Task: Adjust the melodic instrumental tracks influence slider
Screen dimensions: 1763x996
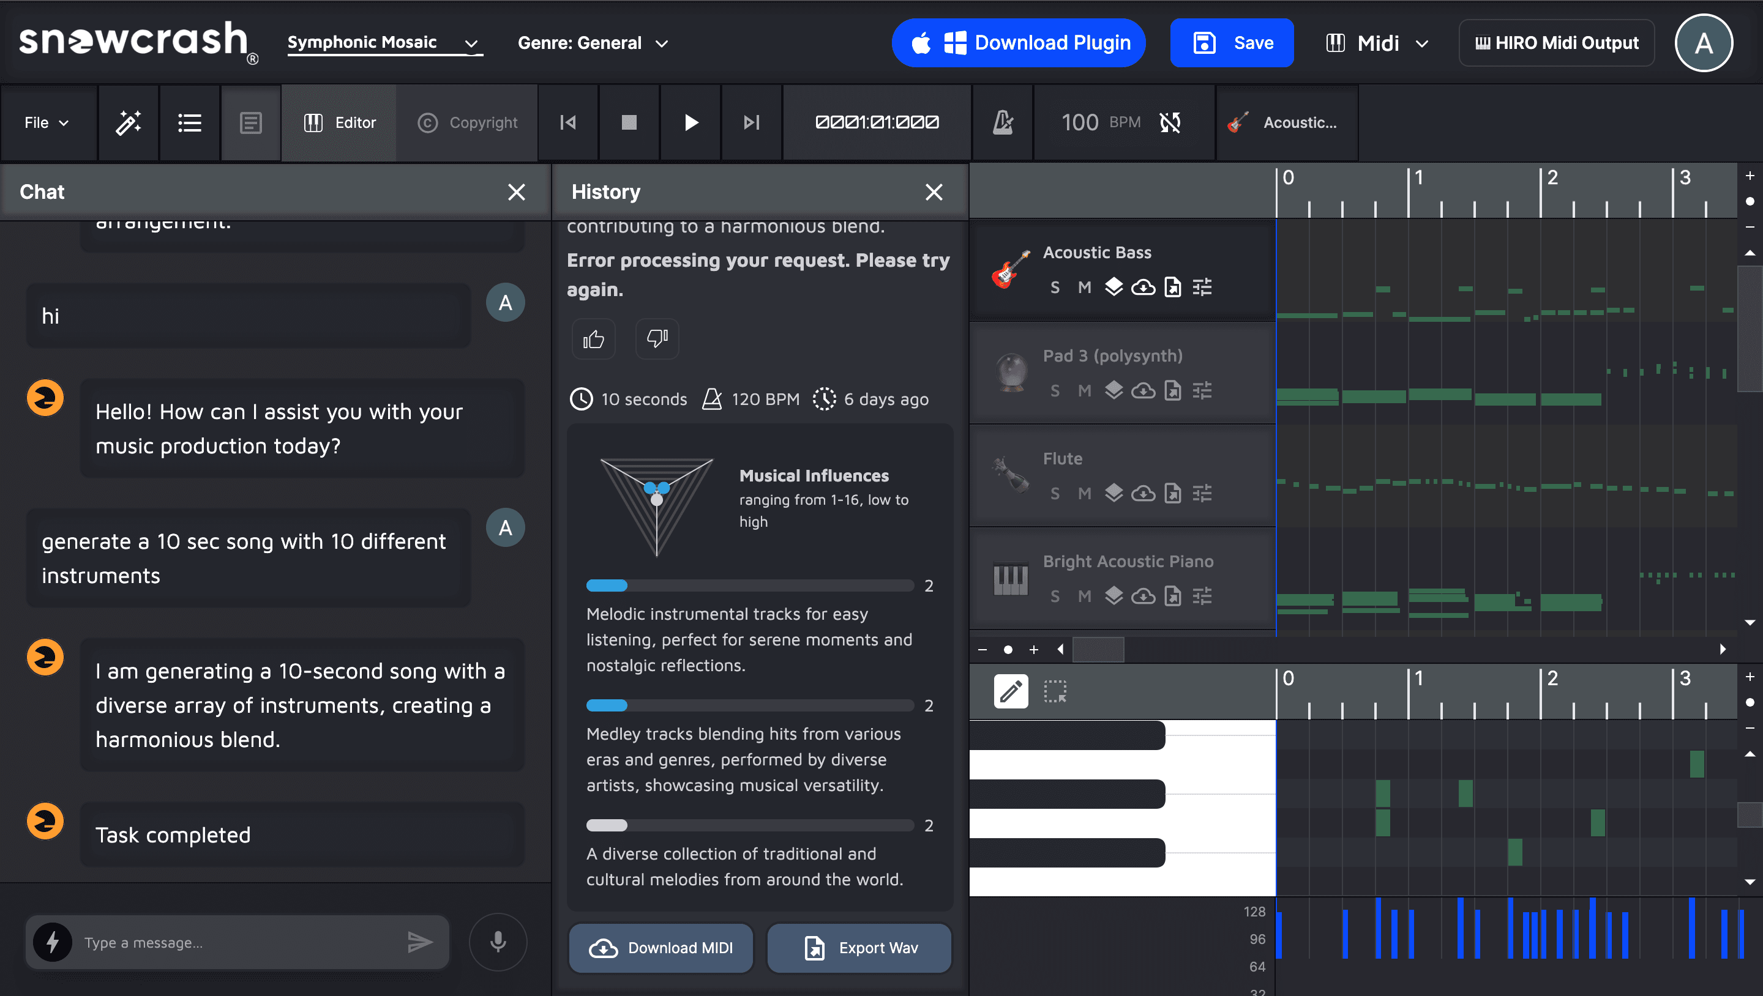Action: point(750,585)
